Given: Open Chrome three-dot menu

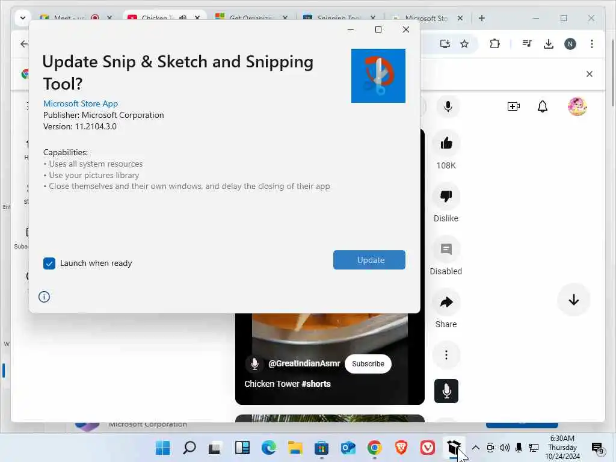Looking at the screenshot, I should tap(592, 43).
